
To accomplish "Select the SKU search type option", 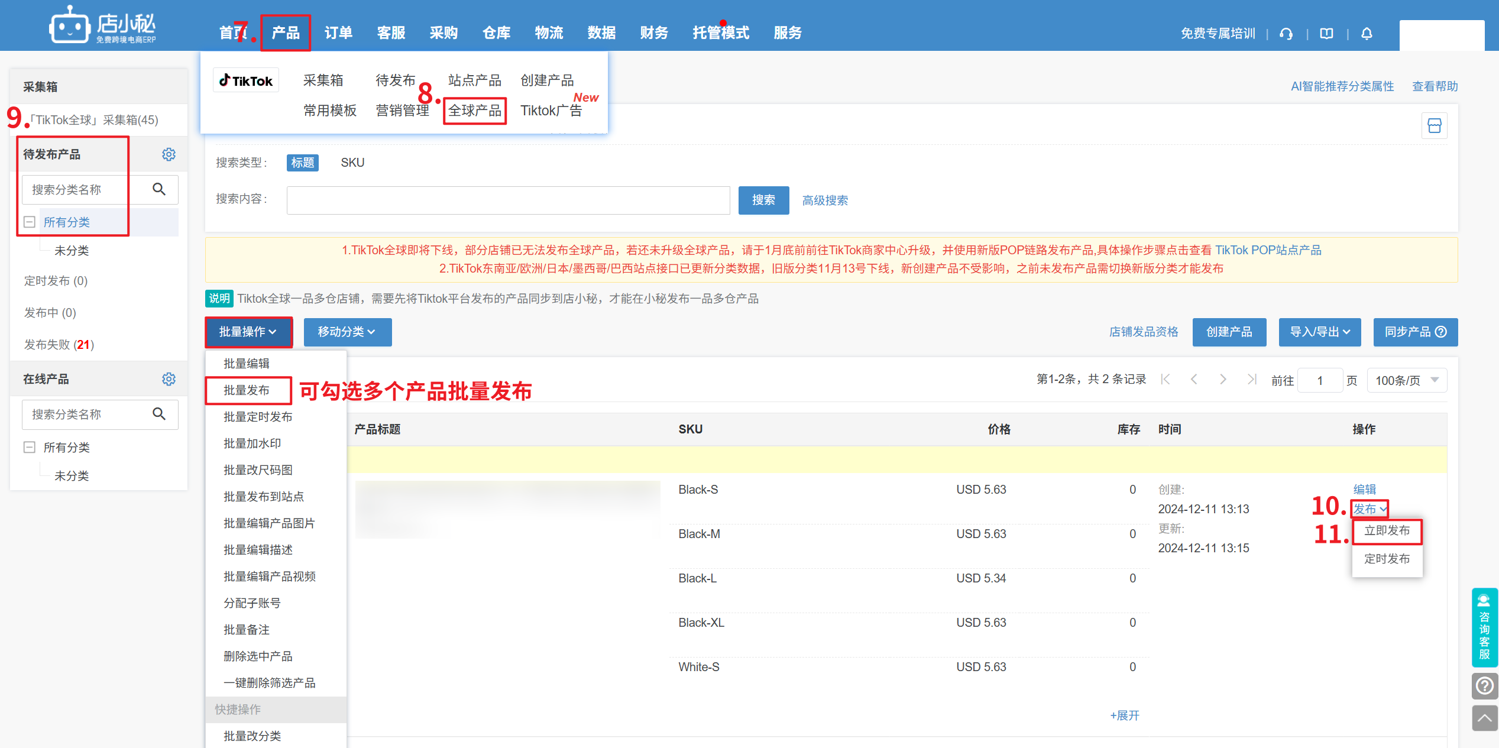I will pos(352,163).
